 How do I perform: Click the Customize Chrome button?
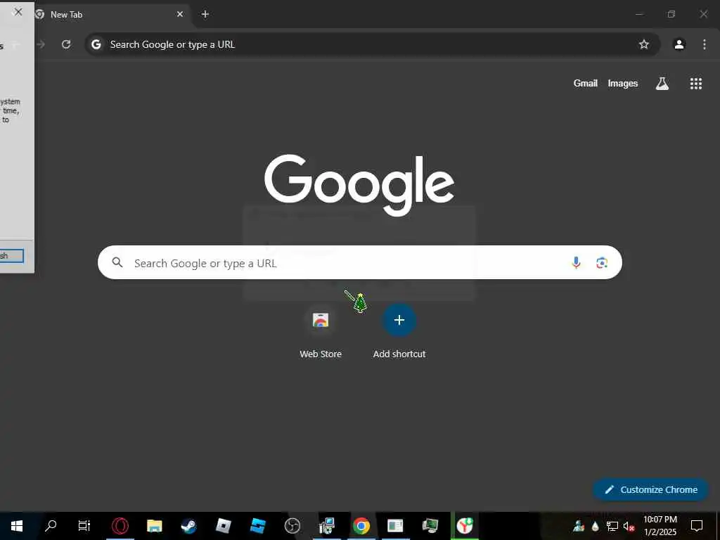651,489
